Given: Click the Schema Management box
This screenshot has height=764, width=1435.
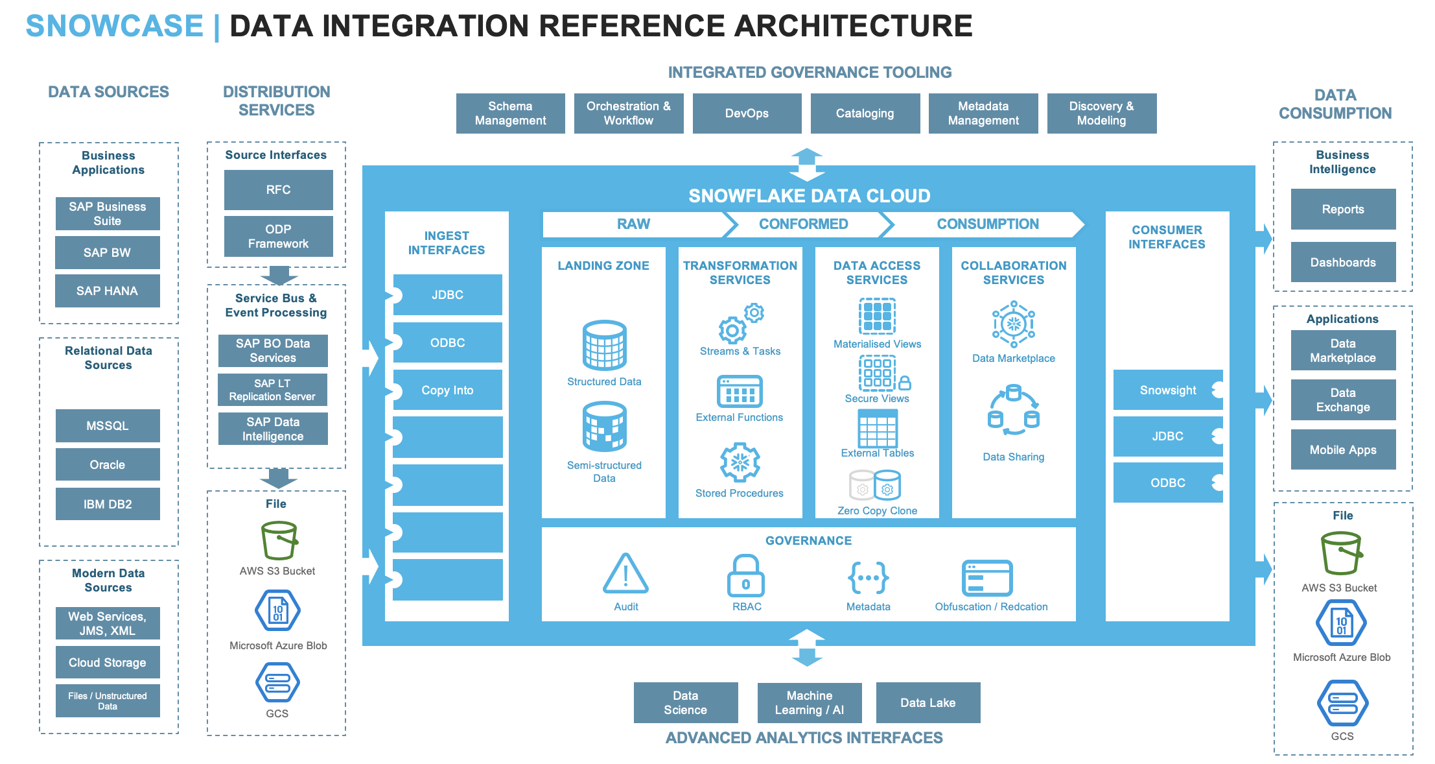Looking at the screenshot, I should (x=510, y=113).
